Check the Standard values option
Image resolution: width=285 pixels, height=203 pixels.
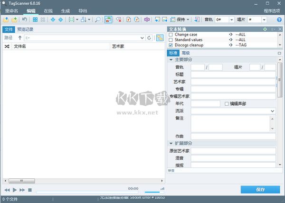point(171,40)
